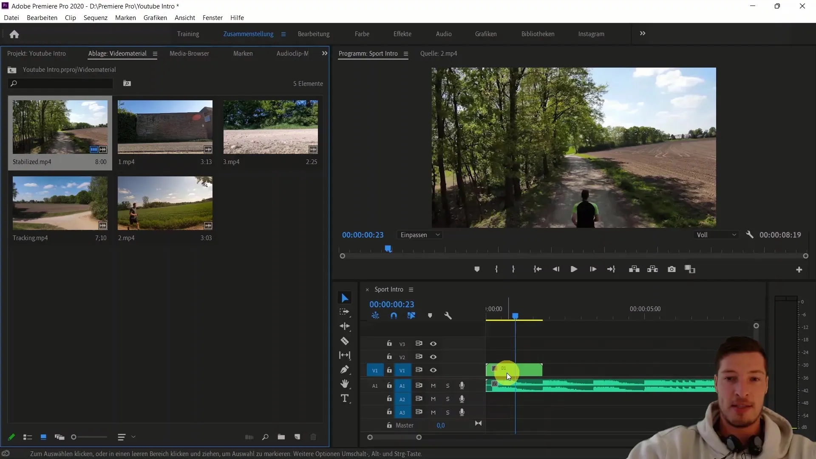Navigate up one bin folder level
816x459 pixels.
[12, 70]
